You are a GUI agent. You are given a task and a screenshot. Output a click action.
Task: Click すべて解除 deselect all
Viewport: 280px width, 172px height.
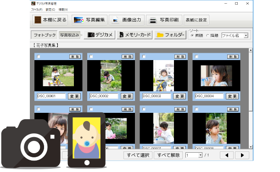[x=168, y=155]
